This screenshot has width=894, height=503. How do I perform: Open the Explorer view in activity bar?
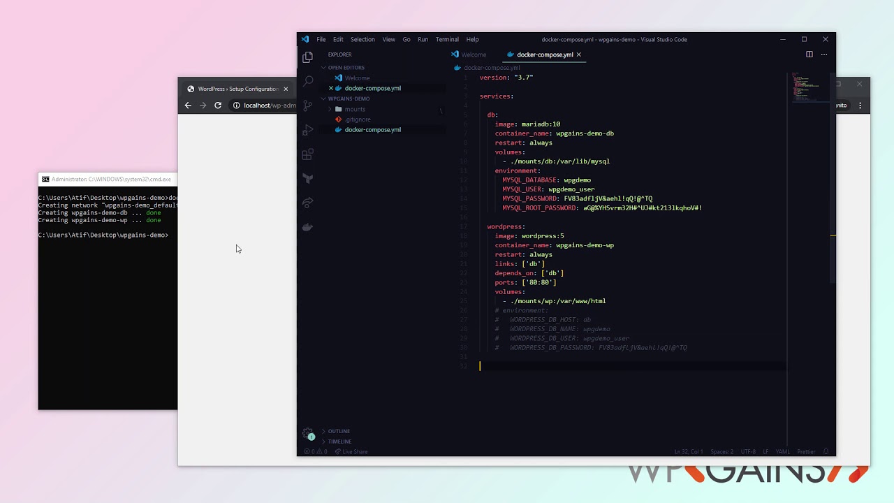point(308,58)
